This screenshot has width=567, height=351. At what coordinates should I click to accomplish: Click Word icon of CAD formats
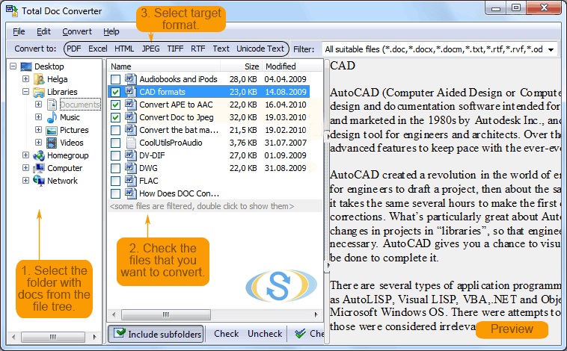(130, 92)
